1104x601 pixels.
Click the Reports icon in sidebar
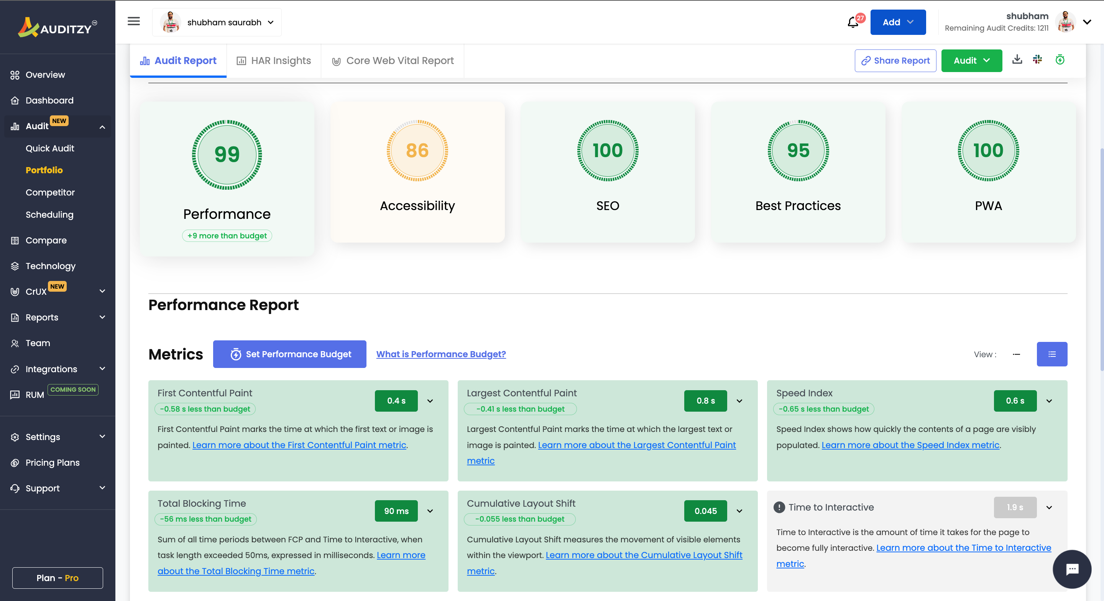click(15, 318)
